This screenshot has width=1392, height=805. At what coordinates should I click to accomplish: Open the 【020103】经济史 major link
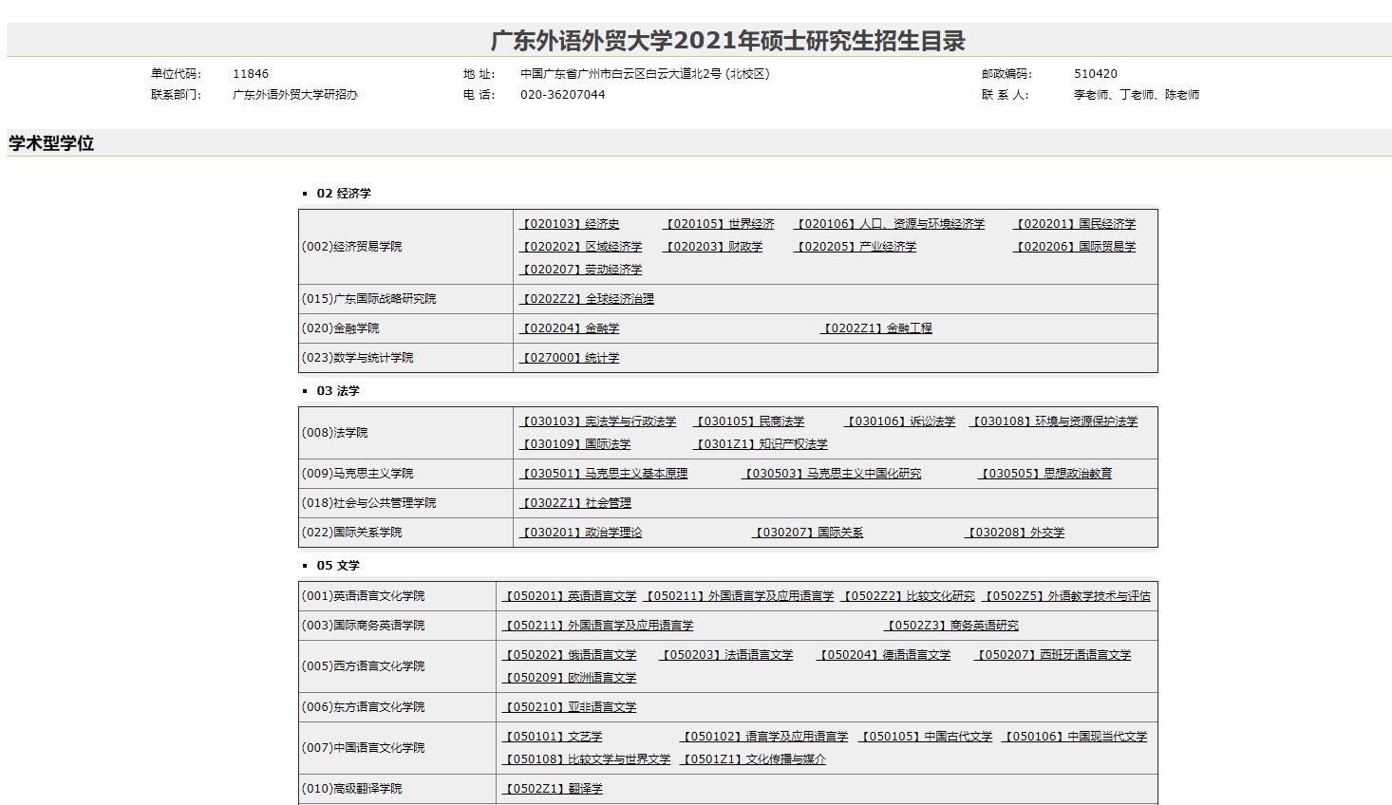(569, 224)
